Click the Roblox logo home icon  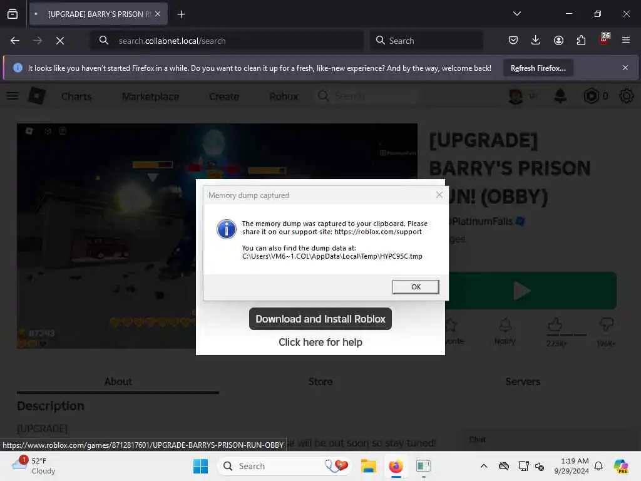point(37,96)
